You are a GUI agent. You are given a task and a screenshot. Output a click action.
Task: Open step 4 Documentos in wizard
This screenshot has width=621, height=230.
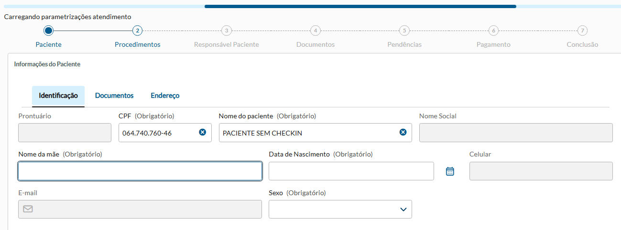315,31
